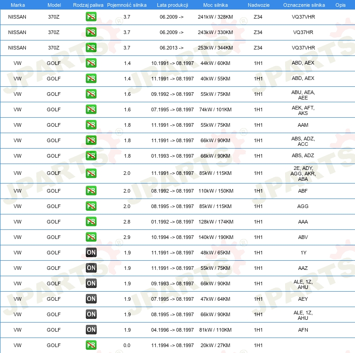Click diesel ON icon in AFN row

pyautogui.click(x=91, y=329)
